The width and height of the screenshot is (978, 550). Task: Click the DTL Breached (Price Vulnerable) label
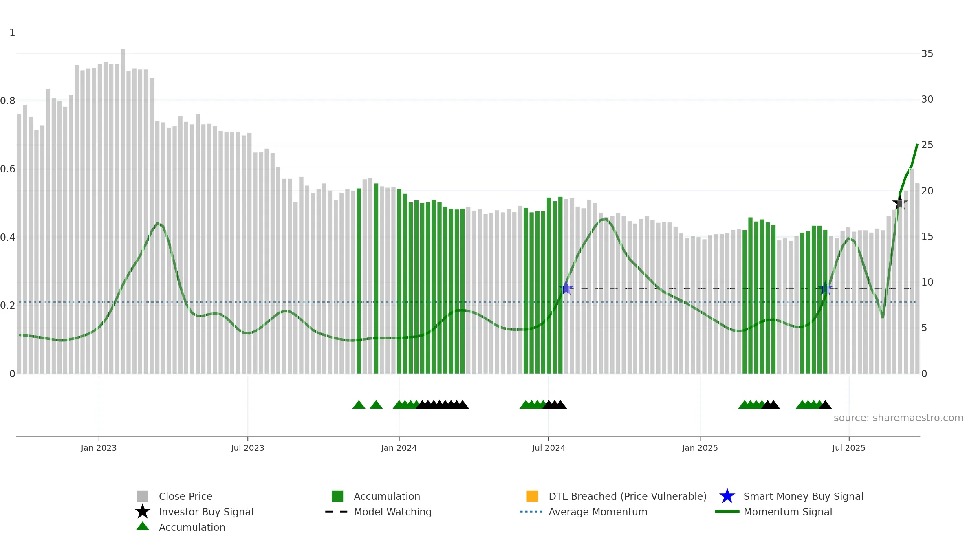click(628, 496)
